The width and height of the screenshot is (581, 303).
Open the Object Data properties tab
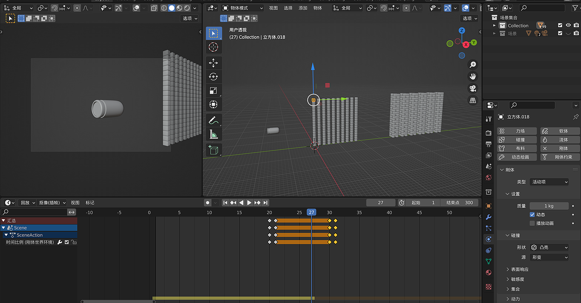488,261
